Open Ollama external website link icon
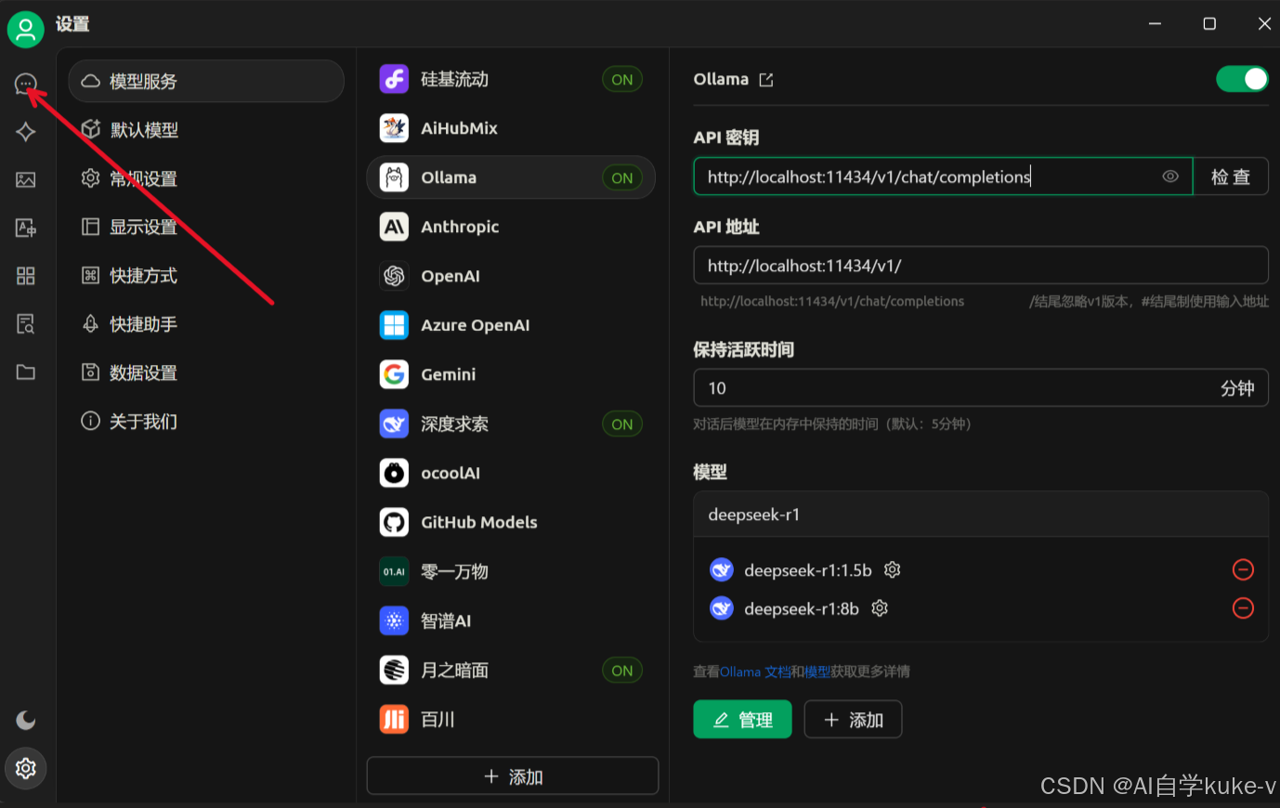1280x808 pixels. pos(766,80)
